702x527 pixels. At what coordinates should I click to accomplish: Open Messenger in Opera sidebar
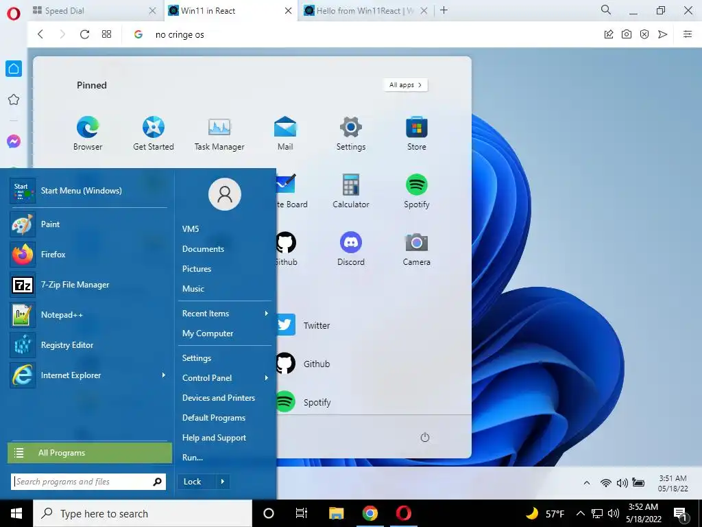14,141
